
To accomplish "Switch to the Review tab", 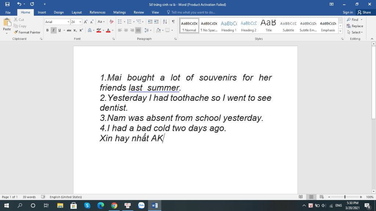I will point(138,12).
